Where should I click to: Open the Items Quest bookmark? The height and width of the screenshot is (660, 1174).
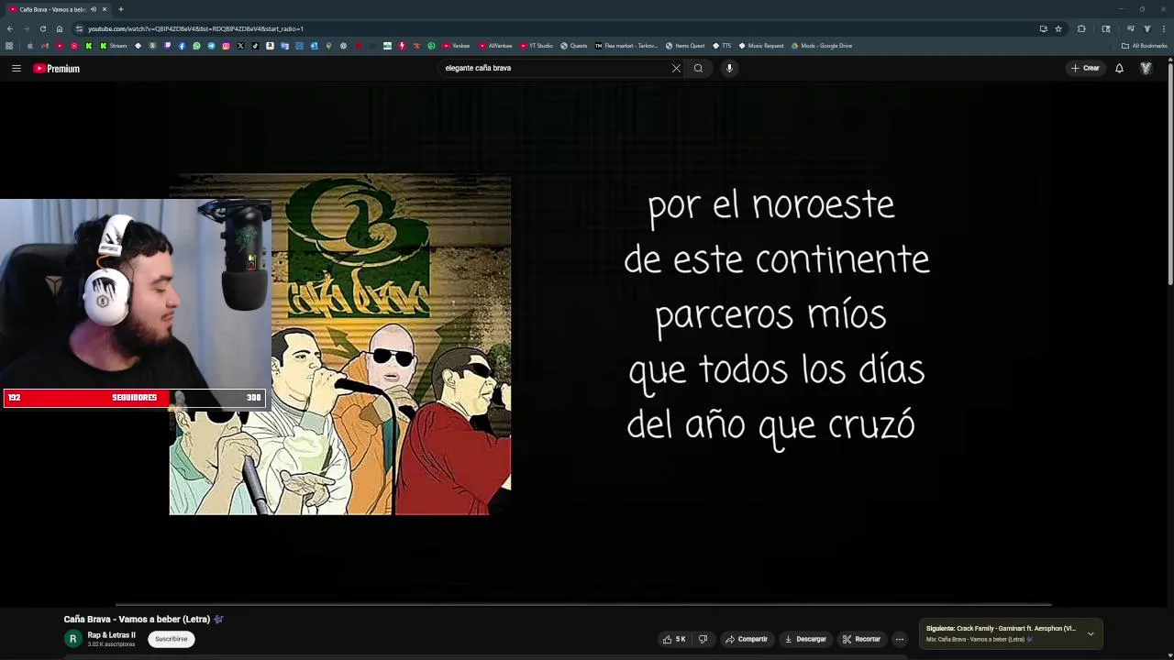[685, 46]
